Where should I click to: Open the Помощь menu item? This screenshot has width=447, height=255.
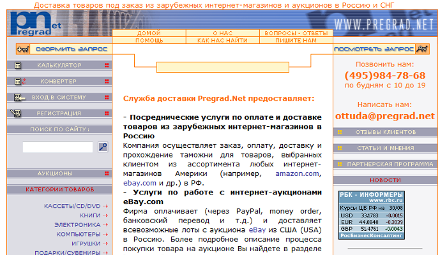click(149, 40)
